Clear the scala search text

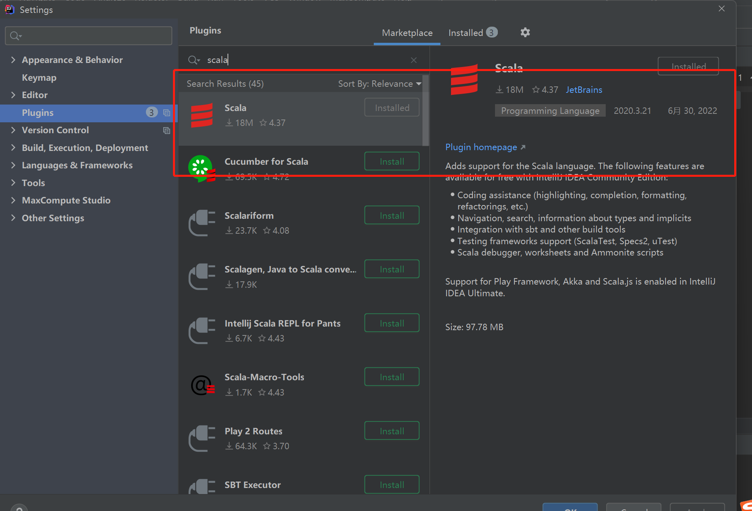pyautogui.click(x=414, y=60)
